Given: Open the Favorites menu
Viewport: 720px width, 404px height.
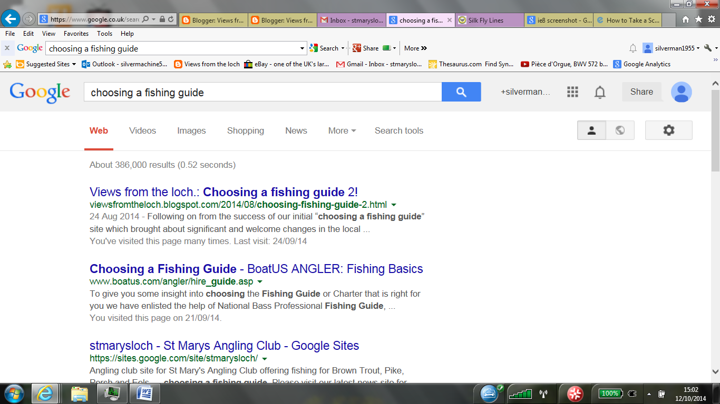Looking at the screenshot, I should (x=76, y=34).
